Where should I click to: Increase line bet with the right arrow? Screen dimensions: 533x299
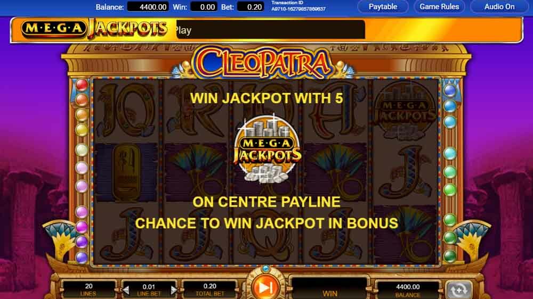pyautogui.click(x=174, y=290)
